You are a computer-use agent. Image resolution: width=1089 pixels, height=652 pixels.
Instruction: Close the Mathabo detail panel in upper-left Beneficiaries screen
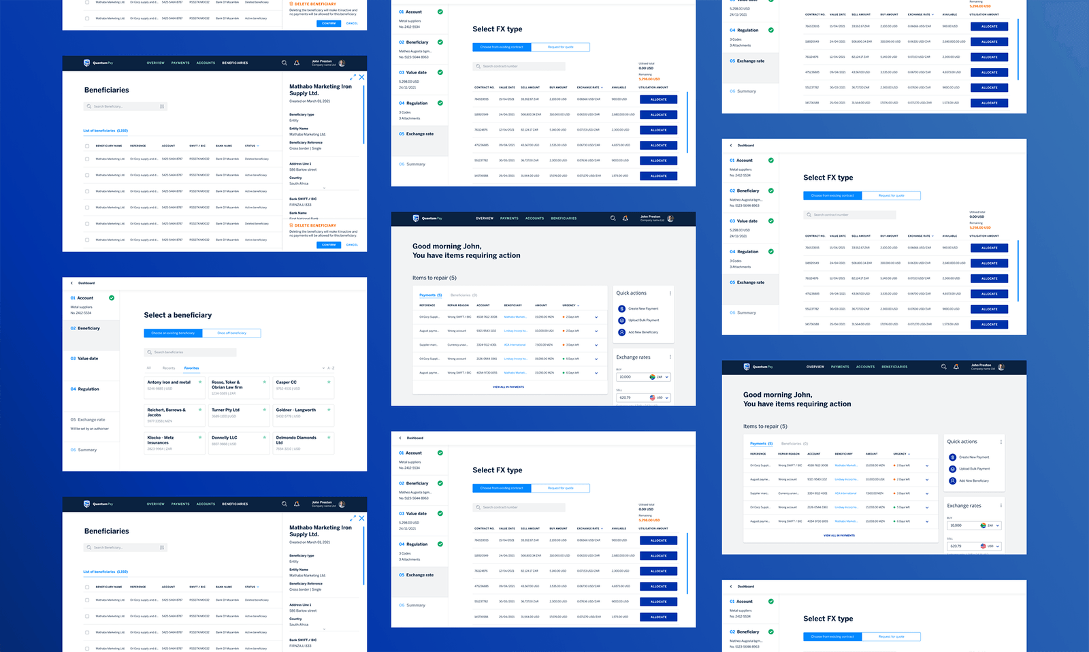click(361, 78)
